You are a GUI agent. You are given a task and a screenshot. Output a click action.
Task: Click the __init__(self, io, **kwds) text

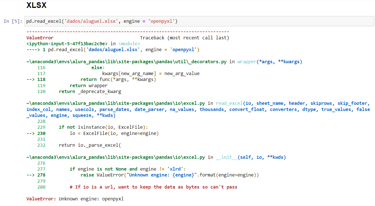[251, 157]
